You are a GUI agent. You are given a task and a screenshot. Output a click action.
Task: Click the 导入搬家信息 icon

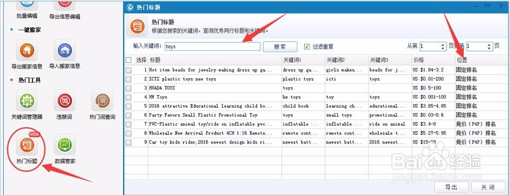tap(64, 50)
